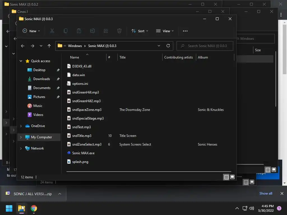Click the Cut scissors icon in toolbar
The height and width of the screenshot is (215, 287).
click(x=52, y=31)
